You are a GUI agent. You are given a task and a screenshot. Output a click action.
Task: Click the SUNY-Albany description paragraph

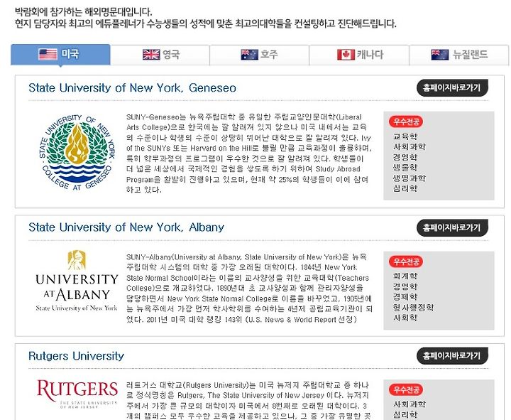tap(249, 288)
